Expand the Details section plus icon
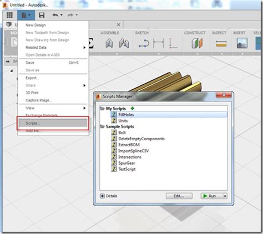Image resolution: width=263 pixels, height=234 pixels. coord(102,196)
